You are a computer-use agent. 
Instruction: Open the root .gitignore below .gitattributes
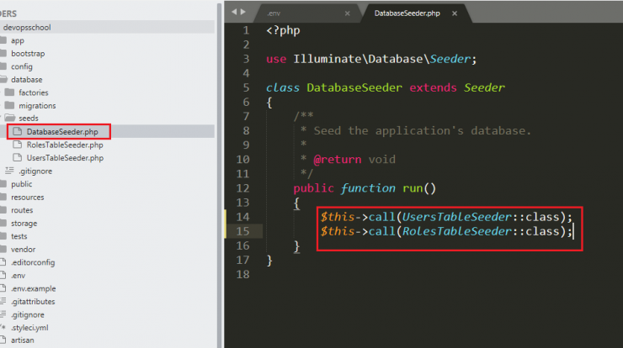28,315
